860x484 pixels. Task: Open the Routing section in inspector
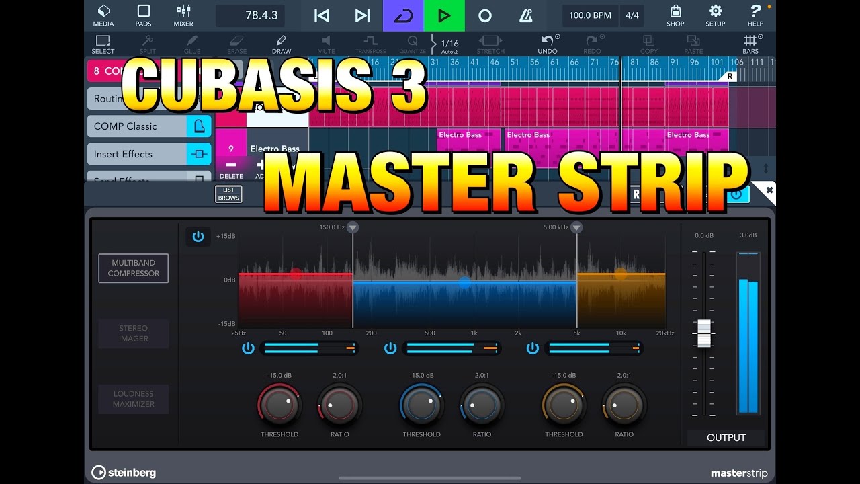(105, 99)
